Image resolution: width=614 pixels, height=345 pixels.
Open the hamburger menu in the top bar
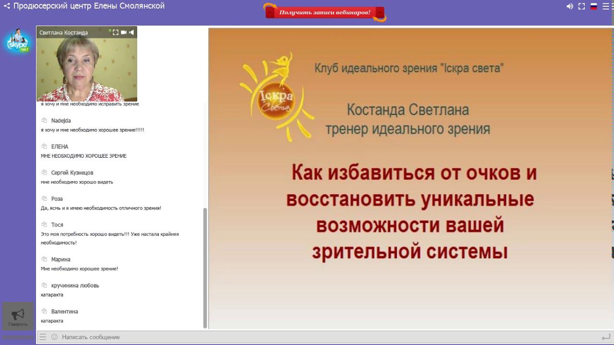coord(606,6)
